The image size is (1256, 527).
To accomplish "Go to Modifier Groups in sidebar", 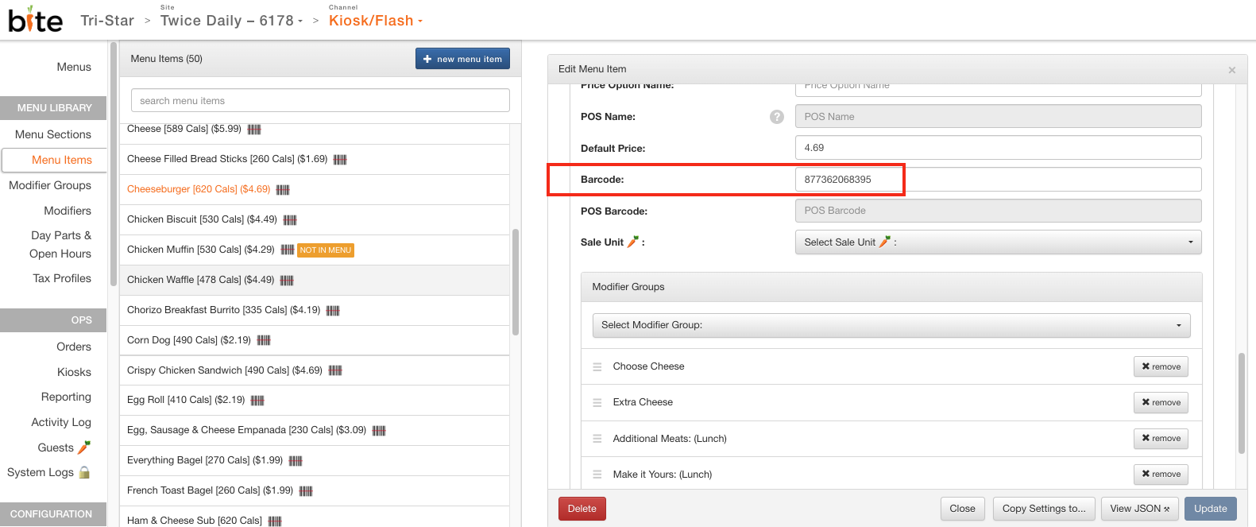I will coord(50,185).
